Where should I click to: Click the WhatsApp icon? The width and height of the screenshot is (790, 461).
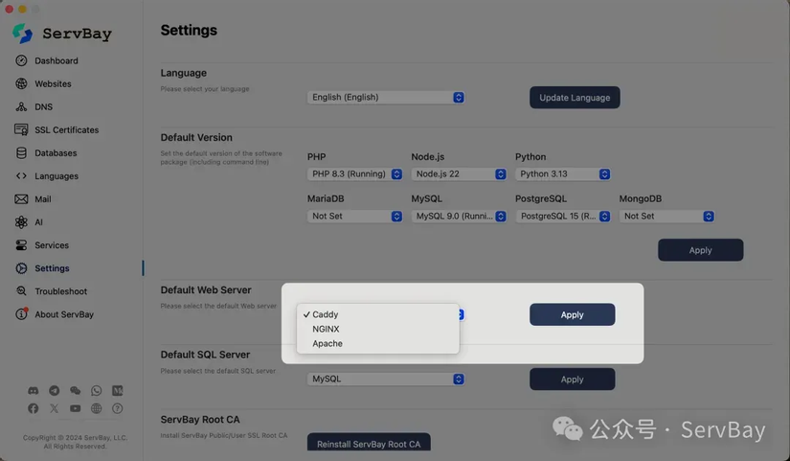pyautogui.click(x=96, y=390)
